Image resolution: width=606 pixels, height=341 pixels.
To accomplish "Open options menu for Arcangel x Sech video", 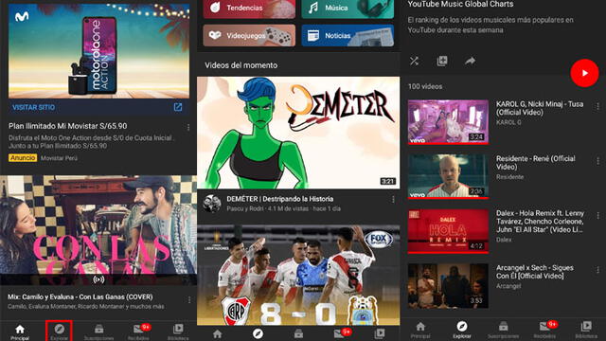I will (597, 270).
